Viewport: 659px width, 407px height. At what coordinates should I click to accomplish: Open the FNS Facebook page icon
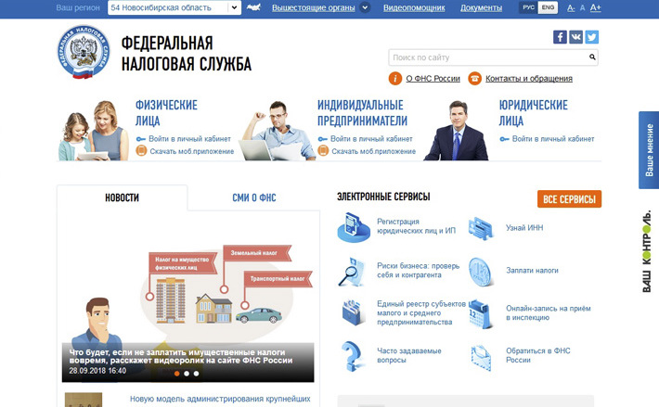(x=560, y=37)
